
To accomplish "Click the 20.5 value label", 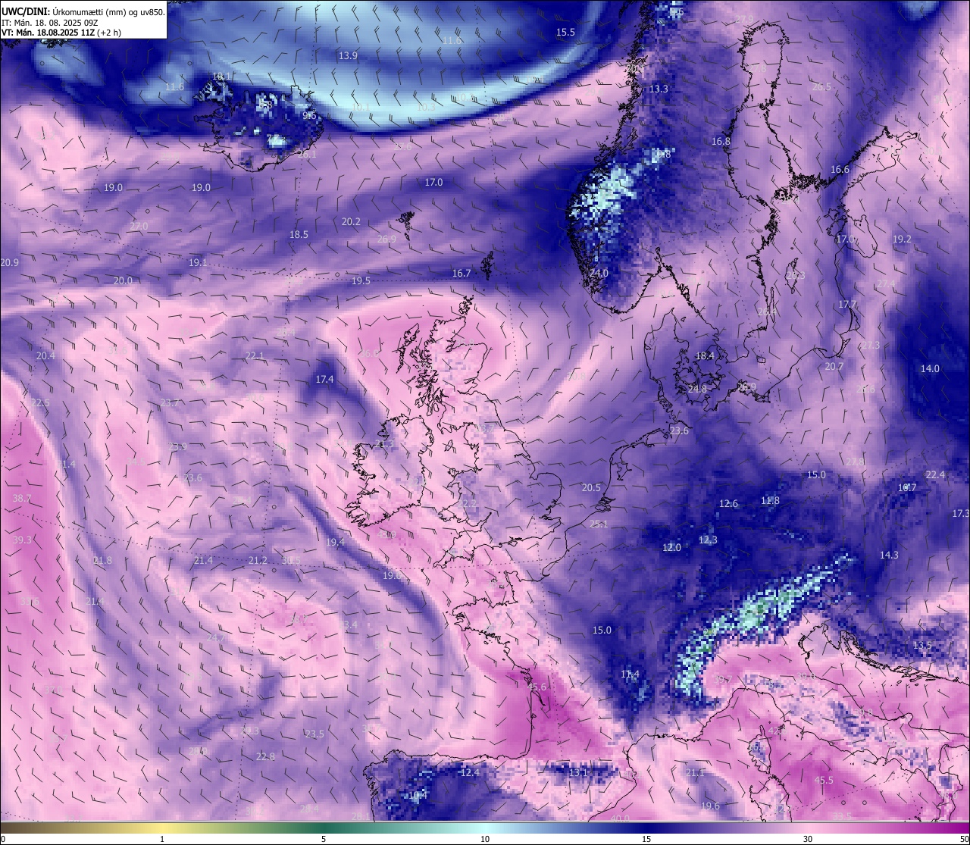I will click(x=591, y=488).
